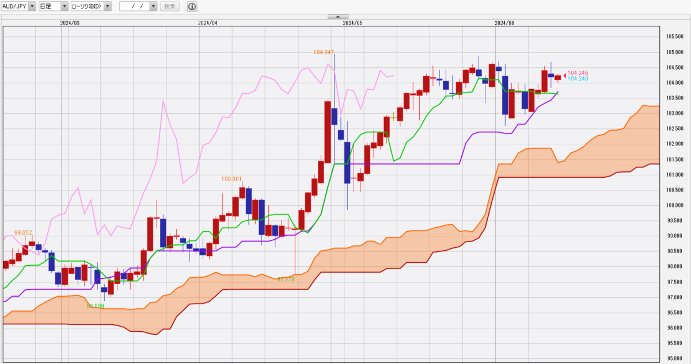This screenshot has width=691, height=364.
Task: Expand the 日足 timeframe dropdown
Action: coord(65,6)
